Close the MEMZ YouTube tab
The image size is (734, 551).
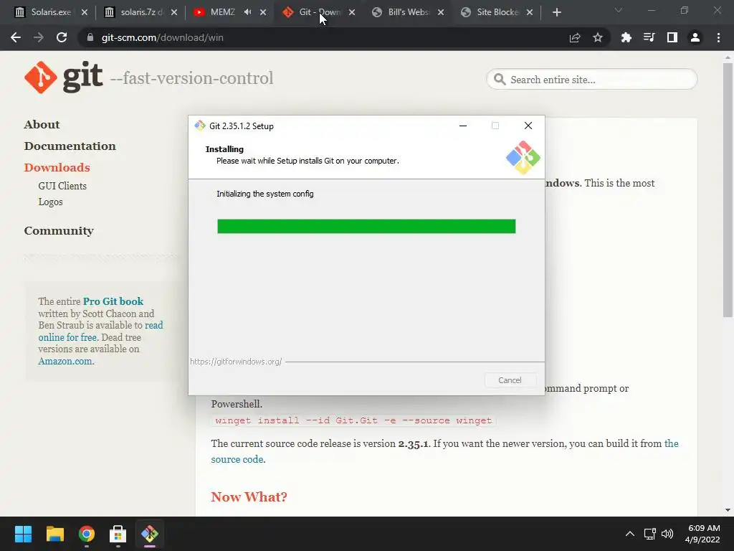coord(263,12)
